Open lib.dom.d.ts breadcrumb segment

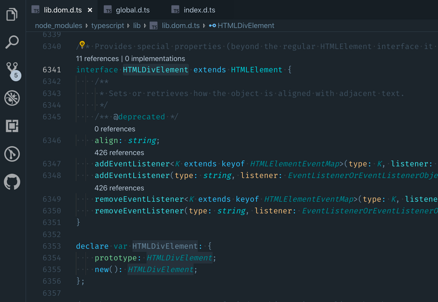(181, 26)
